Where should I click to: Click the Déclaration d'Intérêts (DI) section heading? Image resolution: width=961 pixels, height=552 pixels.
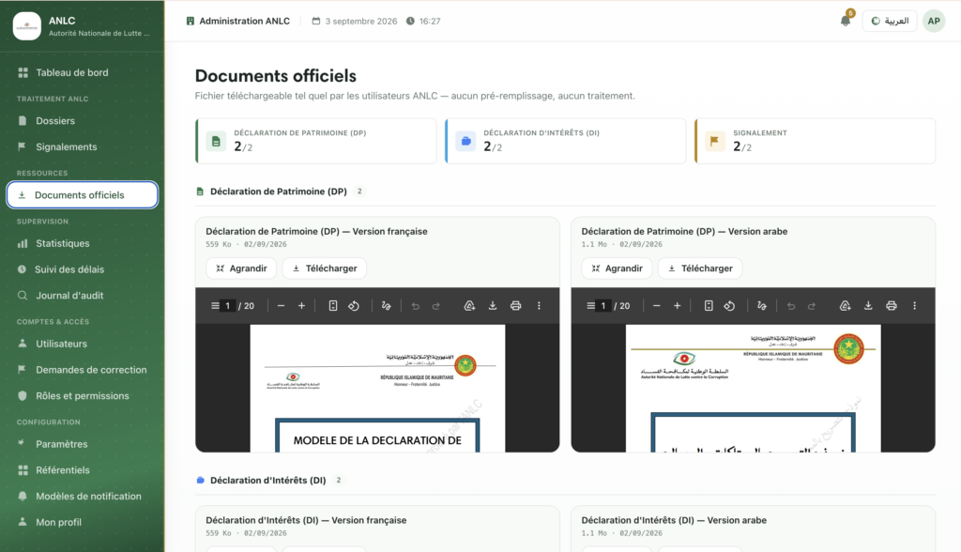[x=267, y=481]
